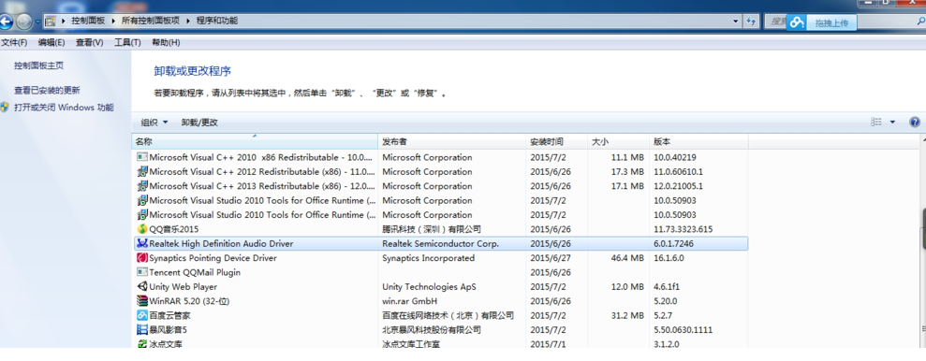
Task: Sort by the 安装时间 column header
Action: coord(557,142)
